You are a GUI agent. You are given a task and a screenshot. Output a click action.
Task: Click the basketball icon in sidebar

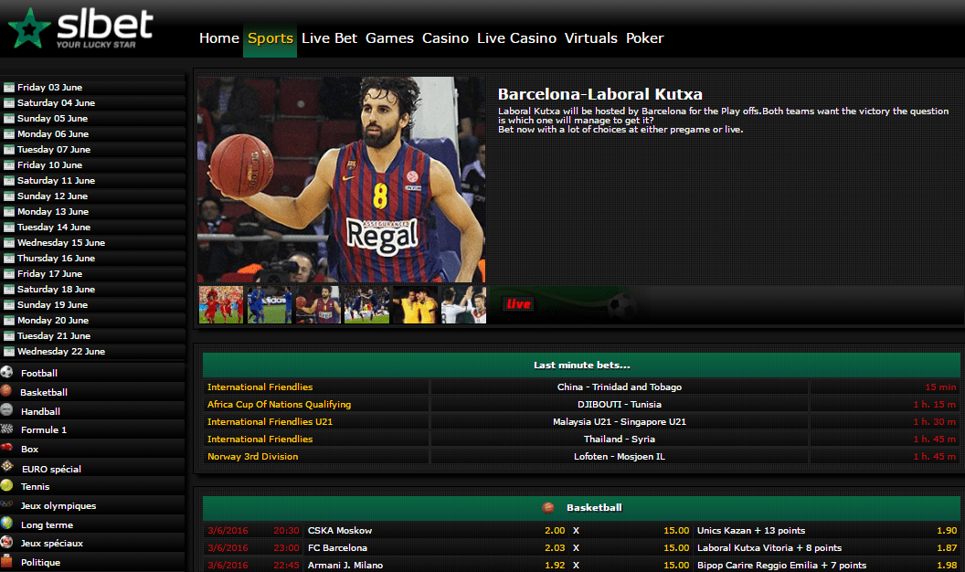(x=7, y=392)
